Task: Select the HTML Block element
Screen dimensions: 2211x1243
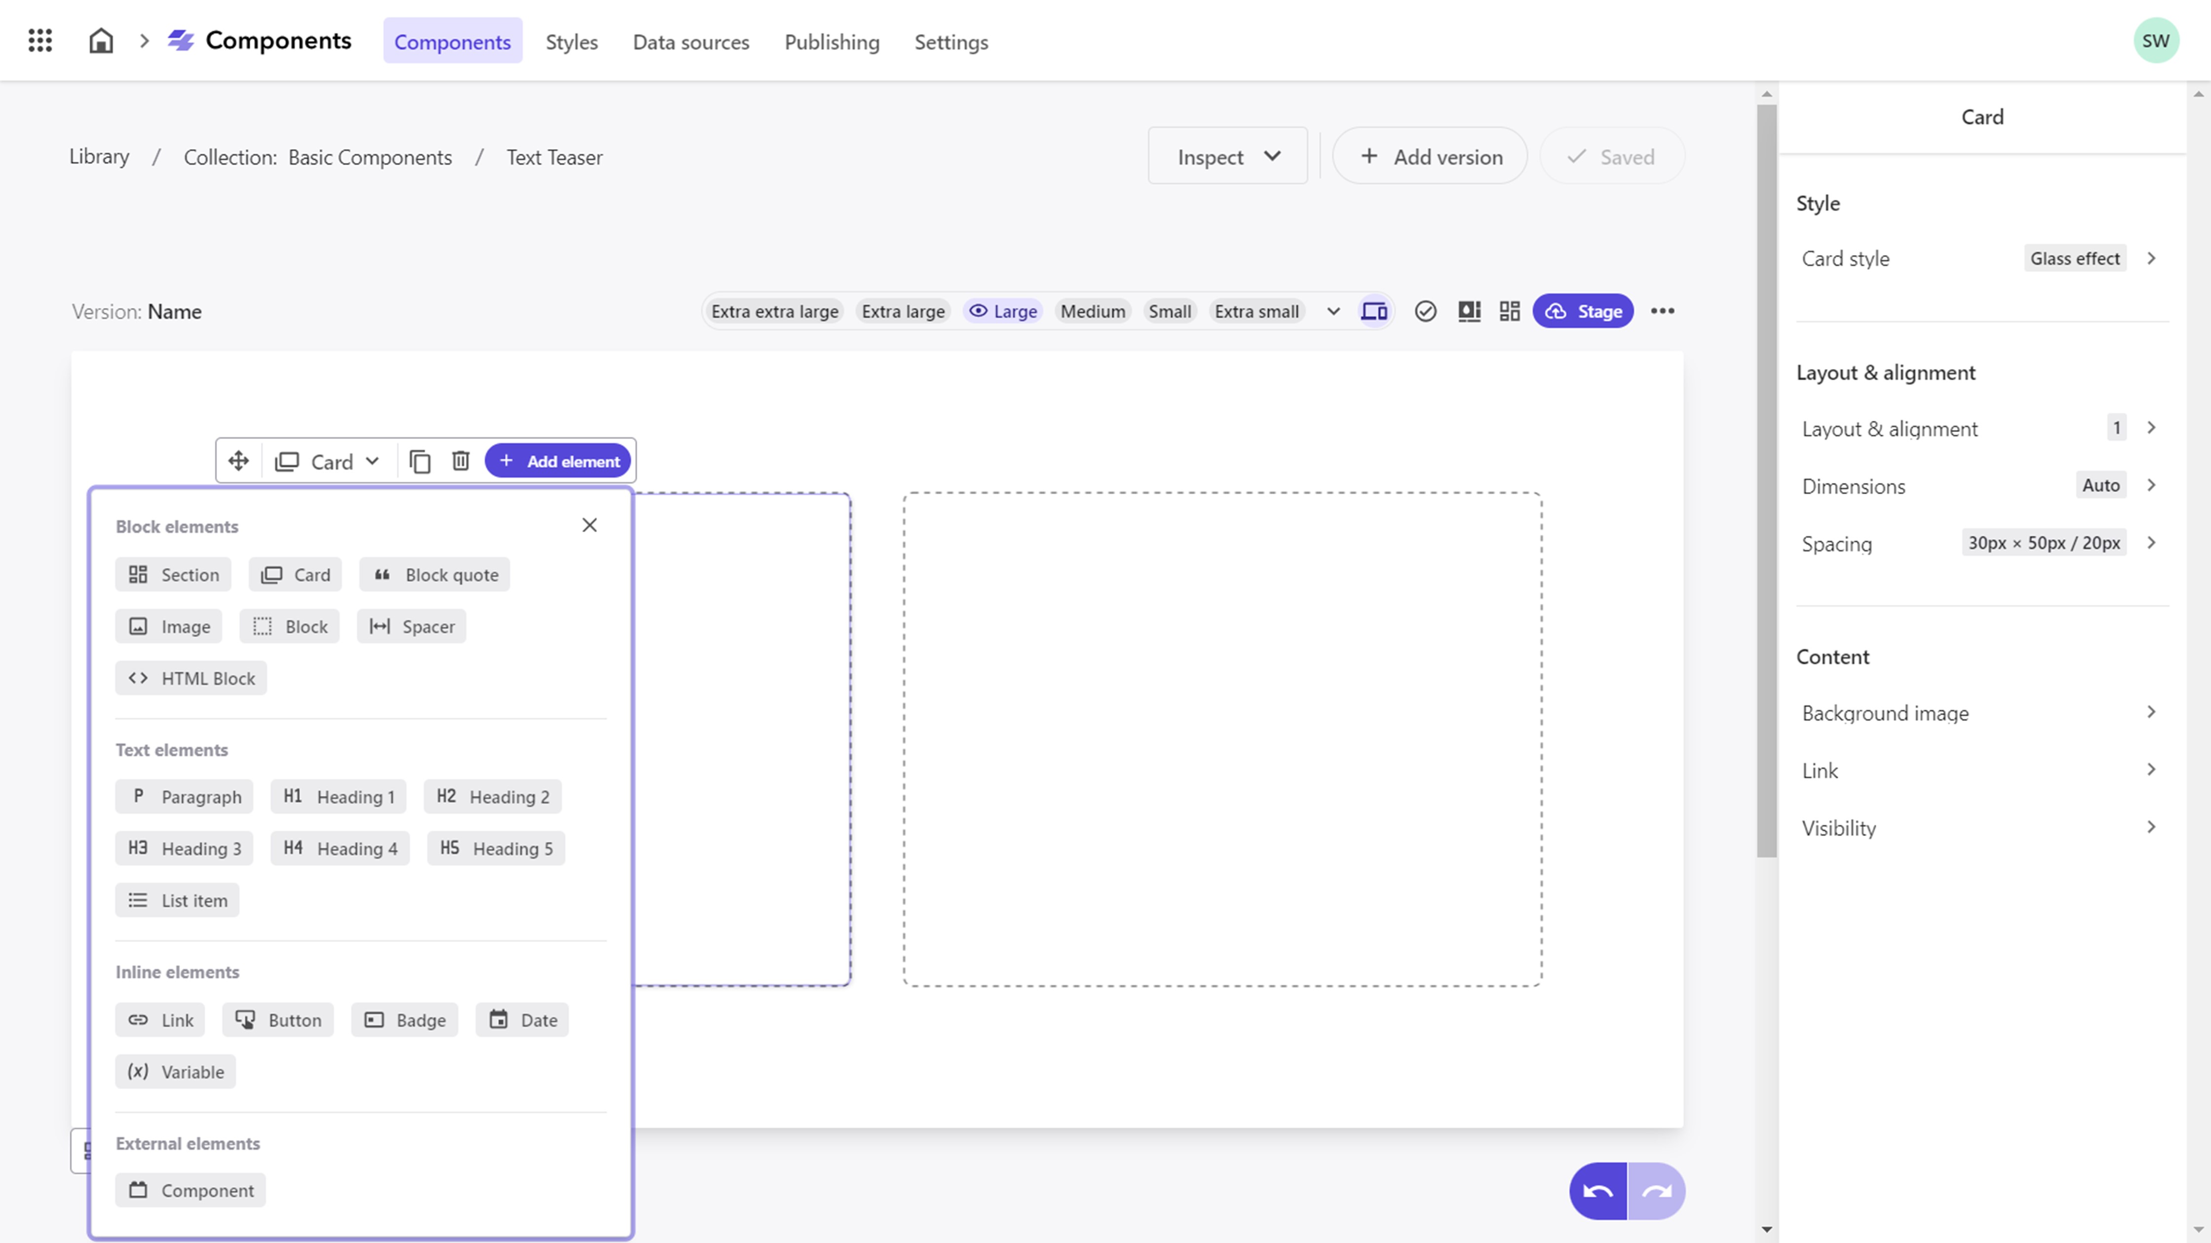Action: [191, 678]
